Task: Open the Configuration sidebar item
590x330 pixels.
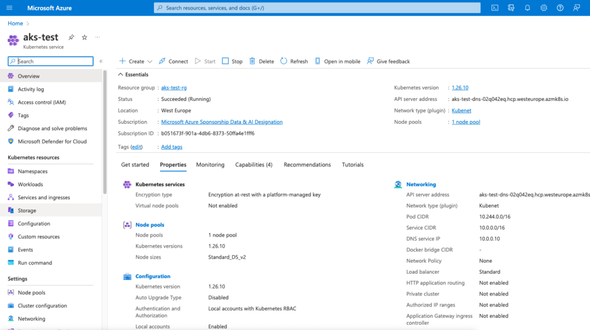Action: [51, 223]
